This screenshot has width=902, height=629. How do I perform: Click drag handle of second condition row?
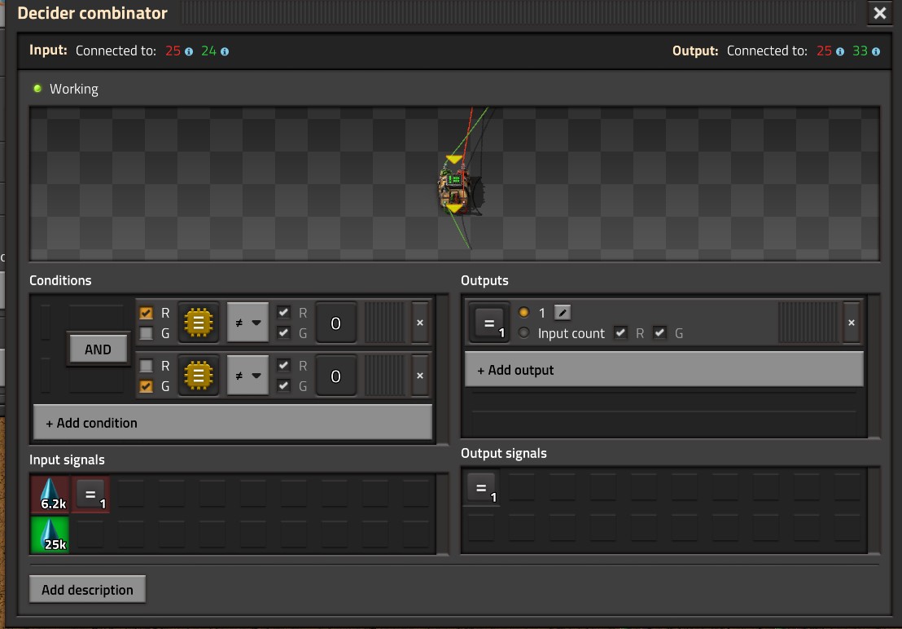point(385,376)
